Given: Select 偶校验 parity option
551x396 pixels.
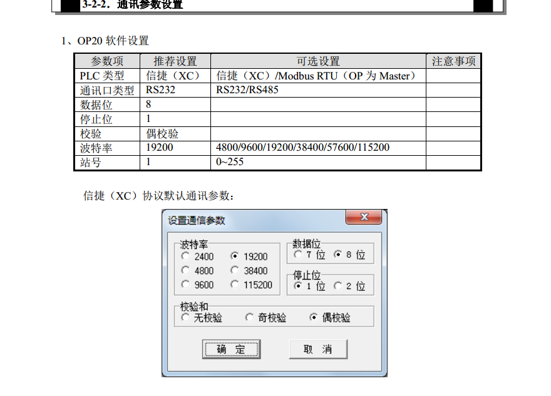Looking at the screenshot, I should pos(314,318).
